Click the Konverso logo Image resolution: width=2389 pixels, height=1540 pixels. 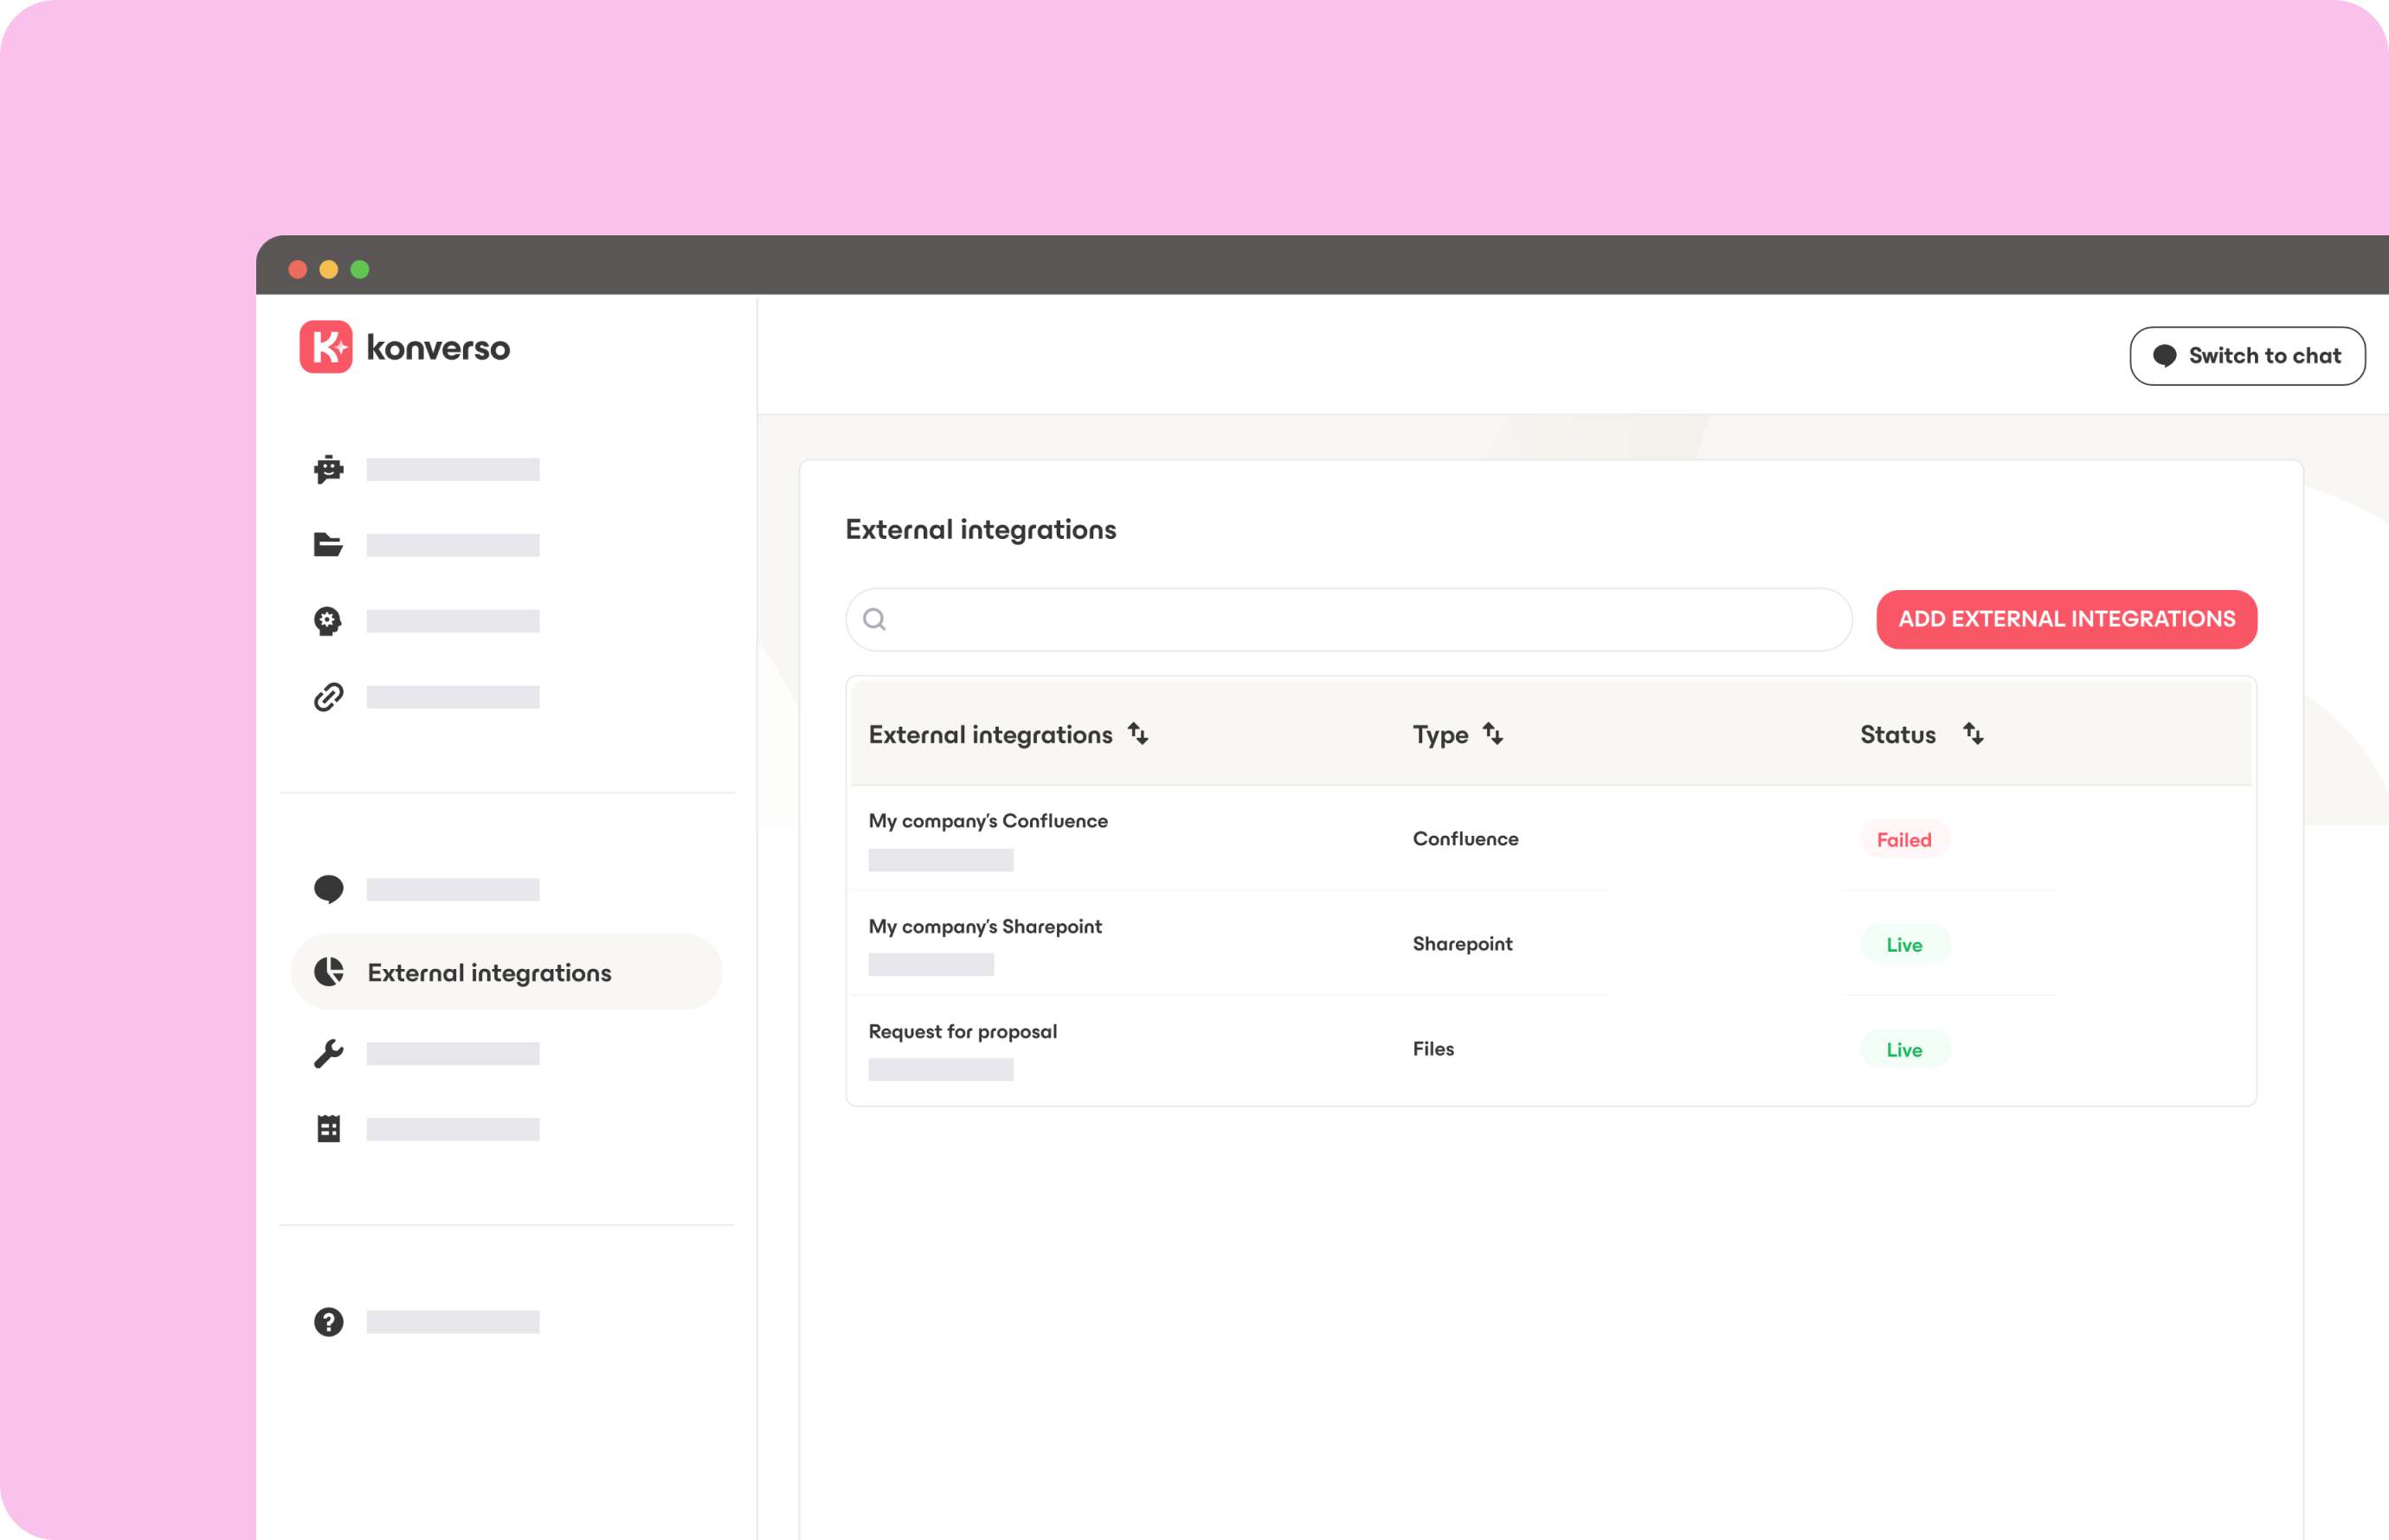404,348
